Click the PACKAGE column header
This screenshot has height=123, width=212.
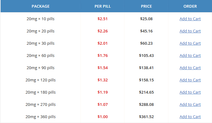point(41,6)
